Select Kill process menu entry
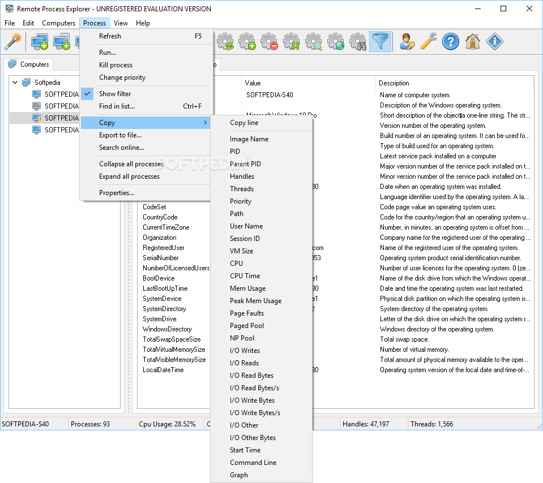The width and height of the screenshot is (543, 483). coord(146,65)
